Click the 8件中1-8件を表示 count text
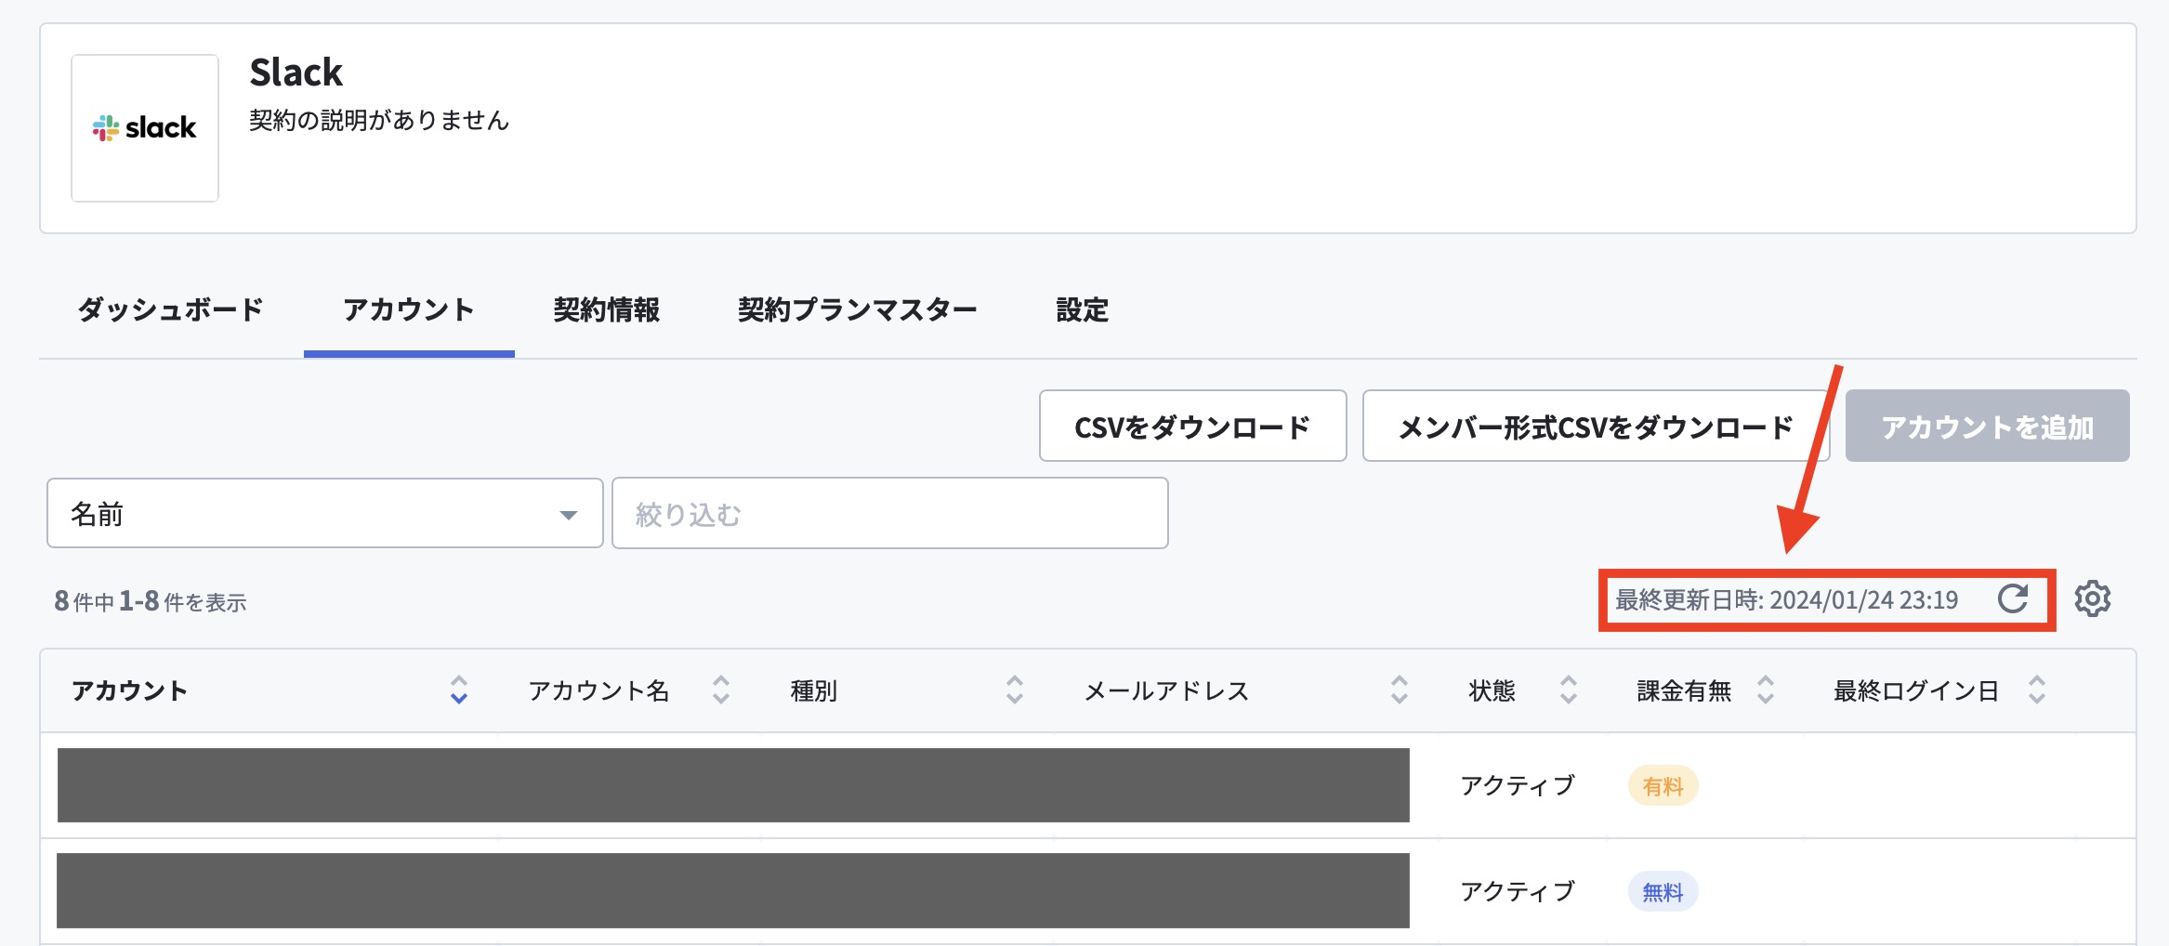The width and height of the screenshot is (2169, 946). coord(151,602)
